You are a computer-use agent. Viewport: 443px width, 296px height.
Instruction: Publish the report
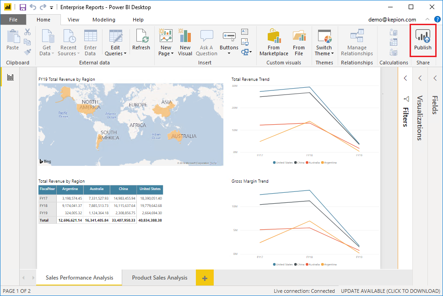[x=423, y=40]
